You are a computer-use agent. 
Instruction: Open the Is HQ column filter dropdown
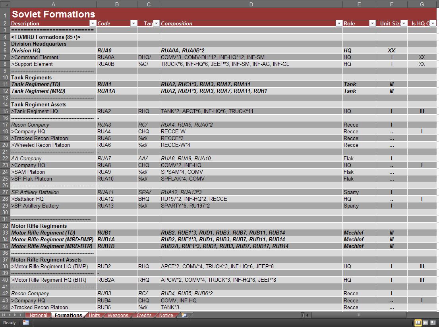tap(433, 23)
